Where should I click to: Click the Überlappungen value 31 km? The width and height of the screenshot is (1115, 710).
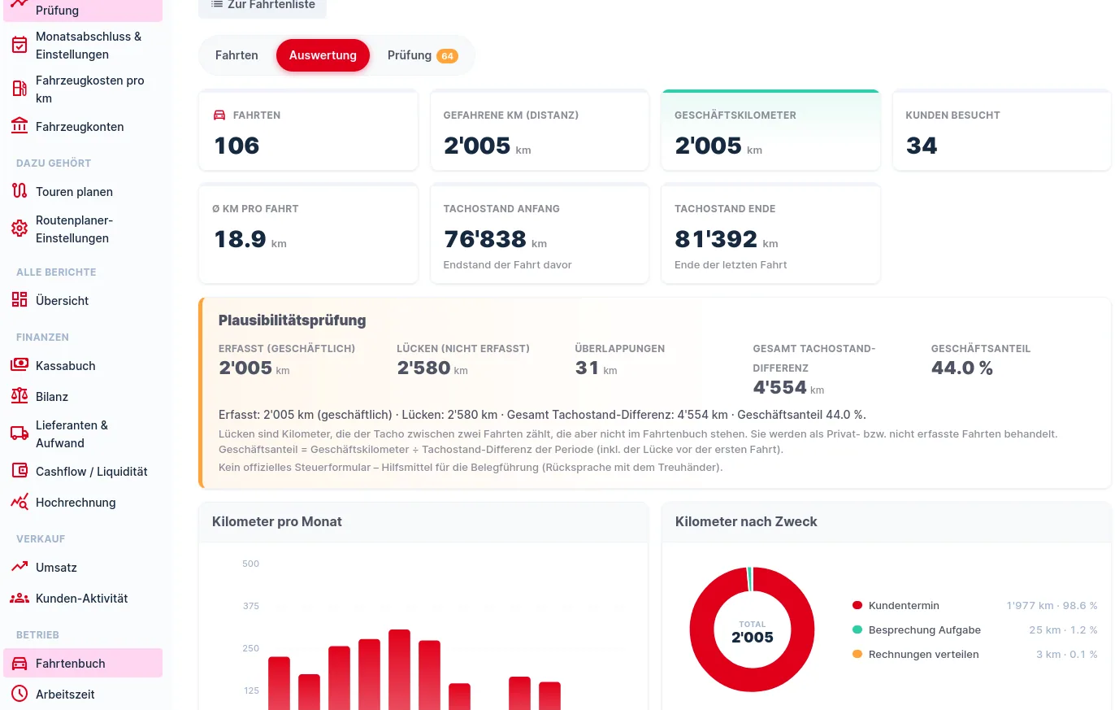coord(596,368)
